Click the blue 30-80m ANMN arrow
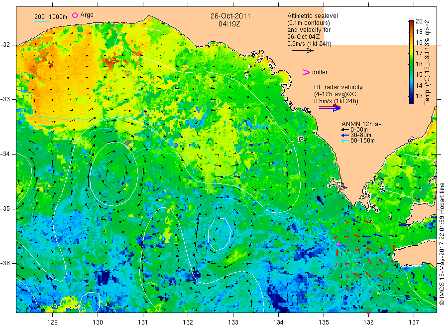Screen dimensions: 448x329 click(x=345, y=135)
